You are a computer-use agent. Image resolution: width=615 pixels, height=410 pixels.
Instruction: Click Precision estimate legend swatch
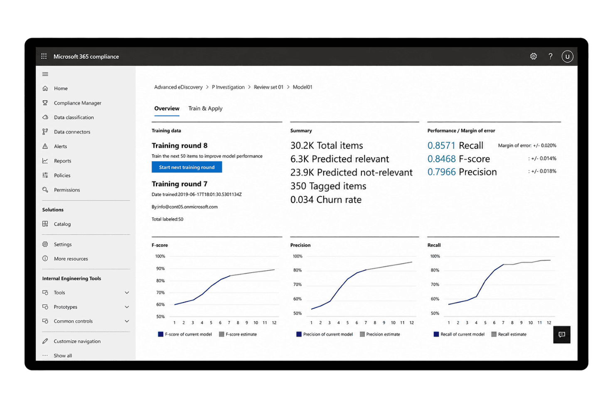362,334
